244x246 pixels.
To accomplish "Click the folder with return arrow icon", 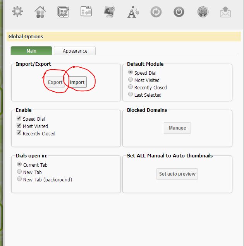I will (86, 11).
